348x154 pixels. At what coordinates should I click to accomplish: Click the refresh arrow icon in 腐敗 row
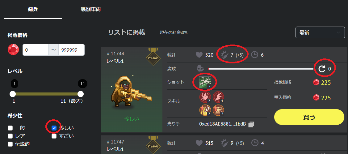pos(321,69)
